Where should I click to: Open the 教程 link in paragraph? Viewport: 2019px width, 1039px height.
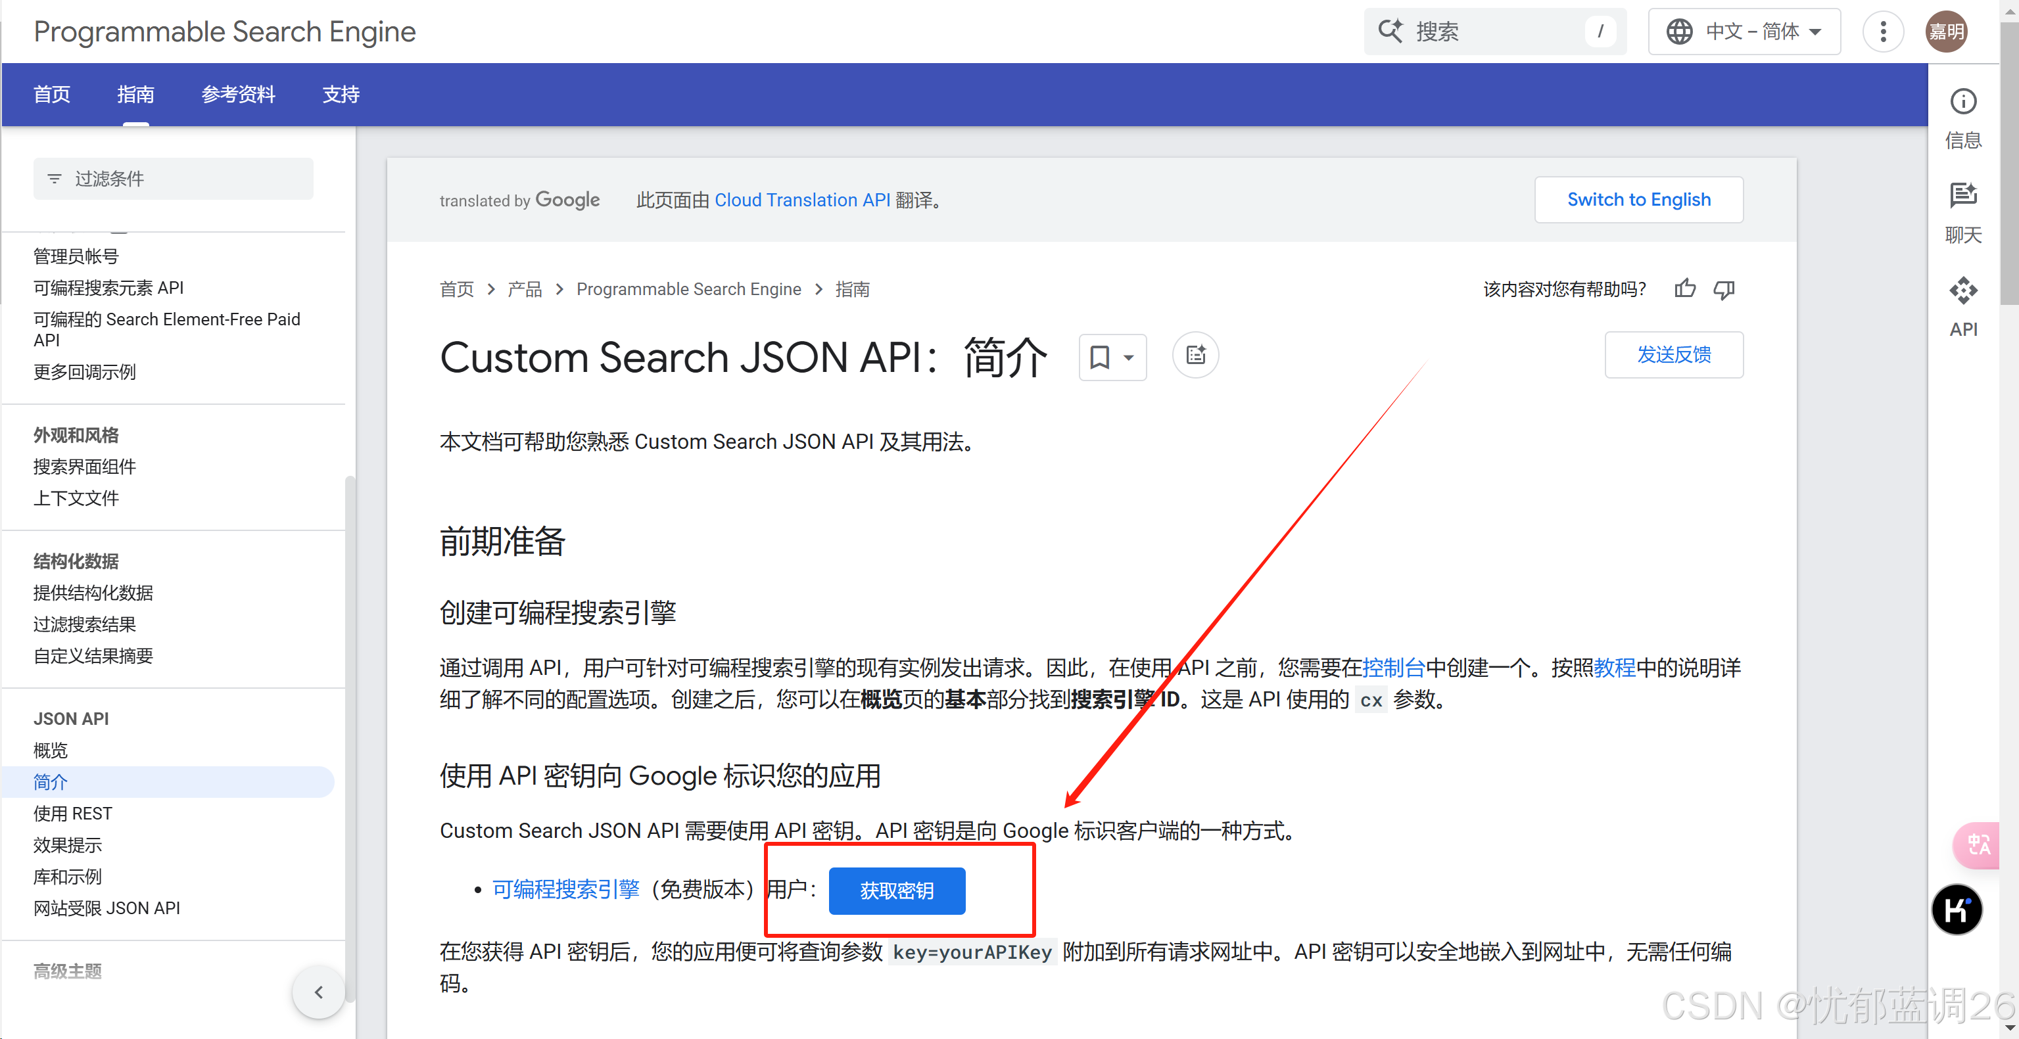point(1615,668)
